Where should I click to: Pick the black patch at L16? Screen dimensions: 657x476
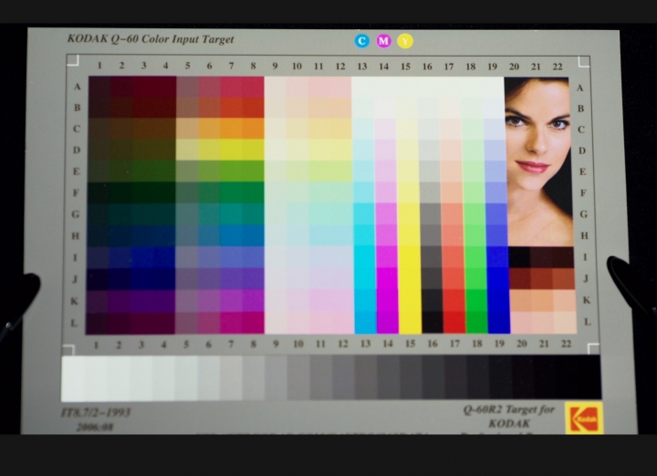[x=433, y=322]
